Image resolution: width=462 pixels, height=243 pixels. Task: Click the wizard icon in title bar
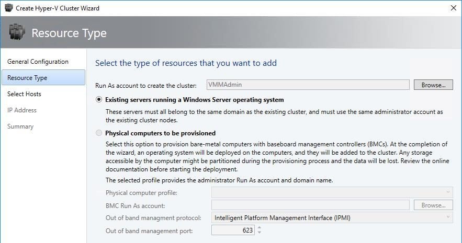[x=8, y=8]
